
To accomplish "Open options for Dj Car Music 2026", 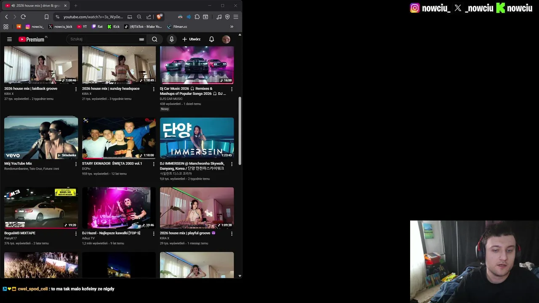I will (x=231, y=89).
